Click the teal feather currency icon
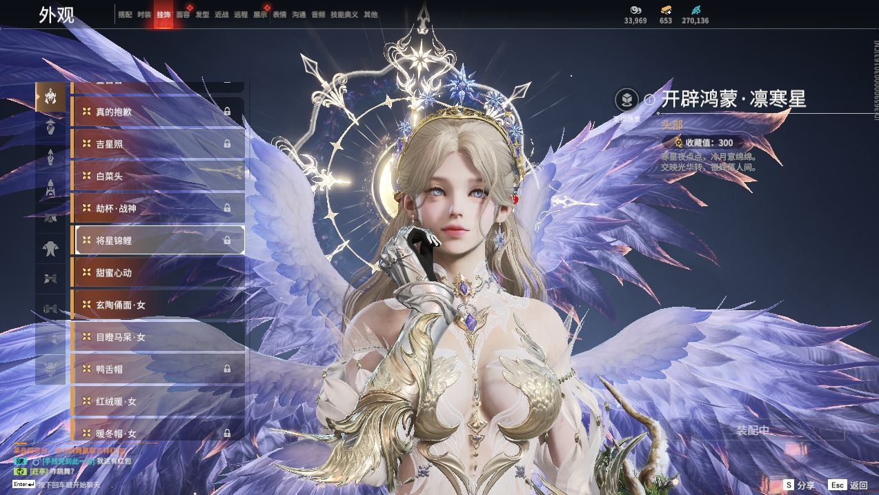The width and height of the screenshot is (879, 495). [695, 10]
